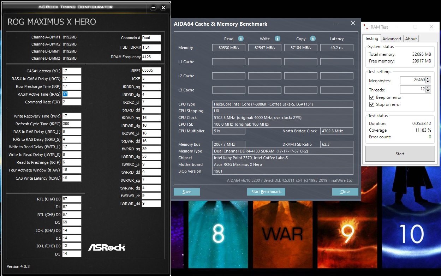Click the tWTR_S field

pyautogui.click(x=72, y=155)
